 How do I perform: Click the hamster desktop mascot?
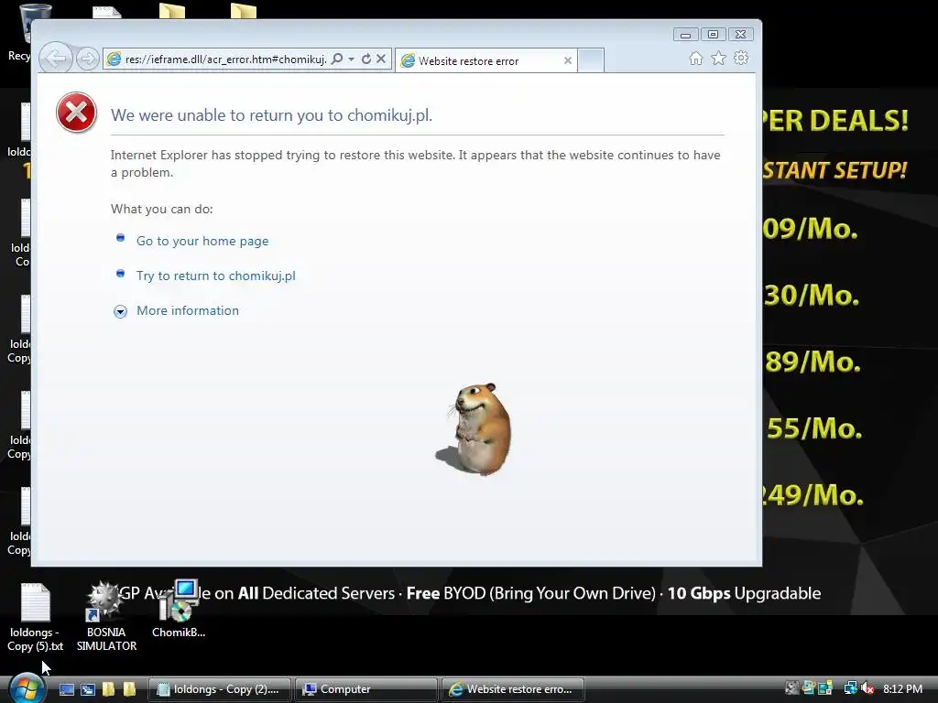[x=476, y=428]
